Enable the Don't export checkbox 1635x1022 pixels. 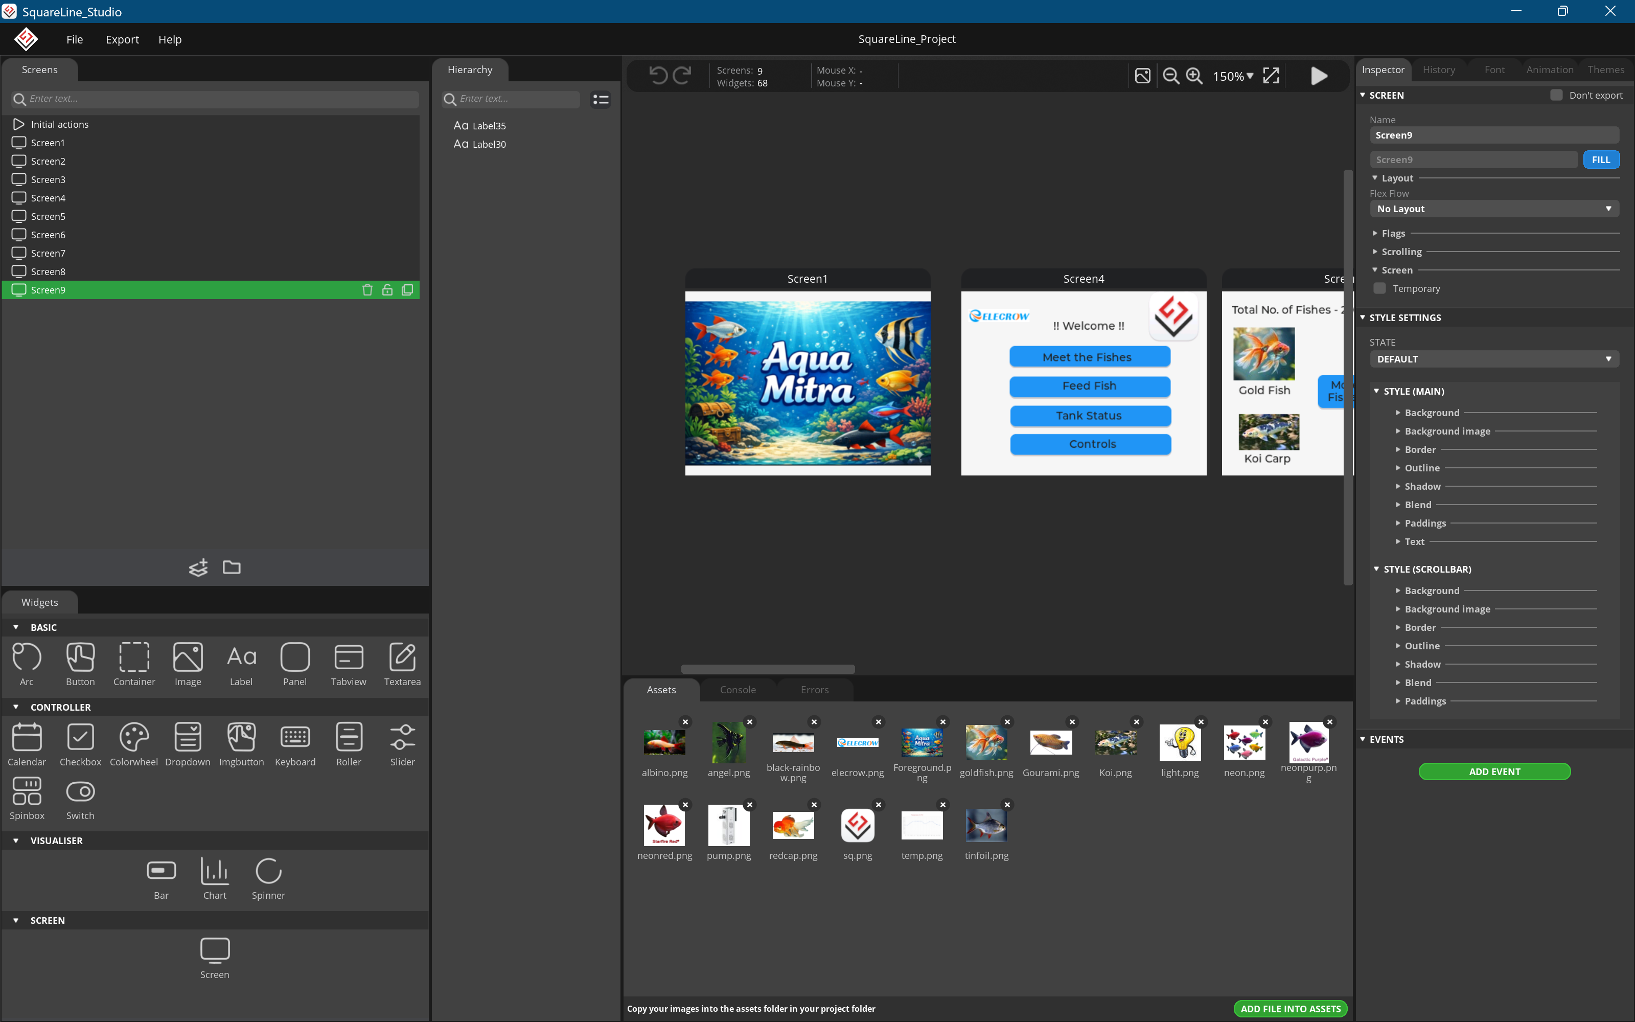click(x=1556, y=95)
